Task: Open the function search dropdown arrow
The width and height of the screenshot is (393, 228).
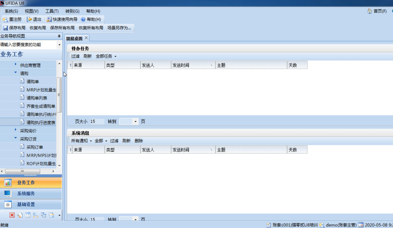Action: coord(59,44)
